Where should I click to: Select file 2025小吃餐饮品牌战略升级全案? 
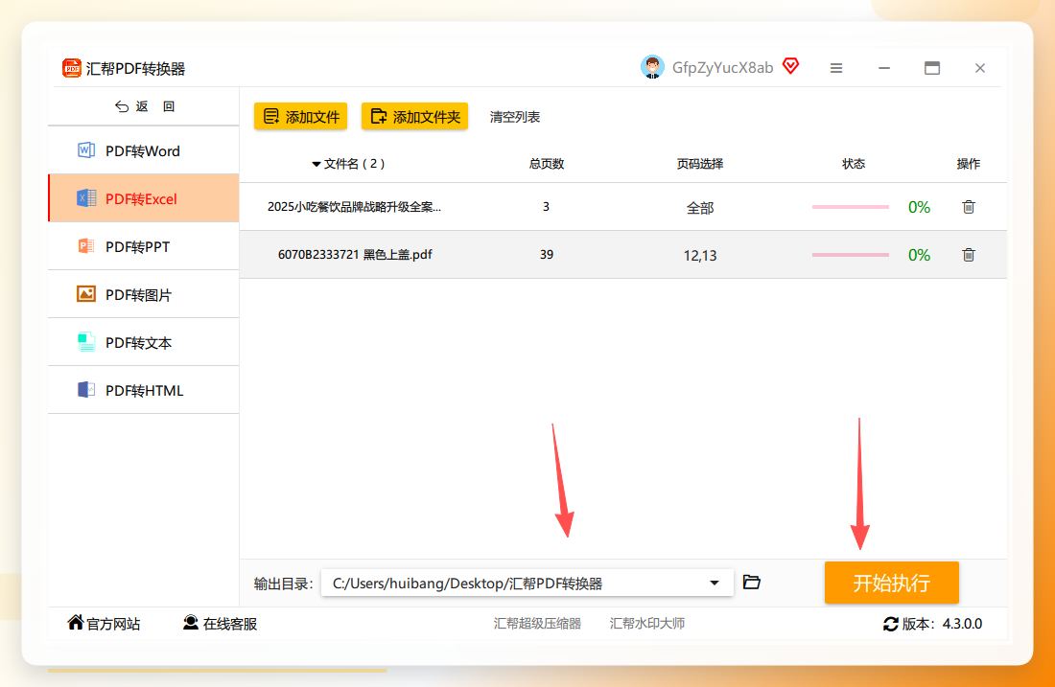(354, 207)
